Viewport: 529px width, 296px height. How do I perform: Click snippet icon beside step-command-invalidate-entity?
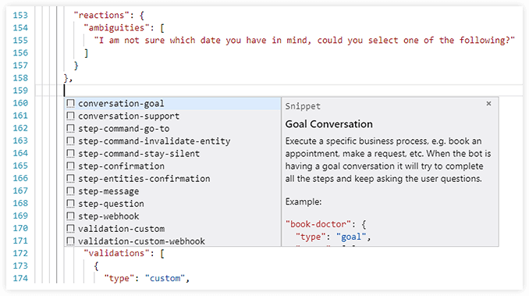70,141
